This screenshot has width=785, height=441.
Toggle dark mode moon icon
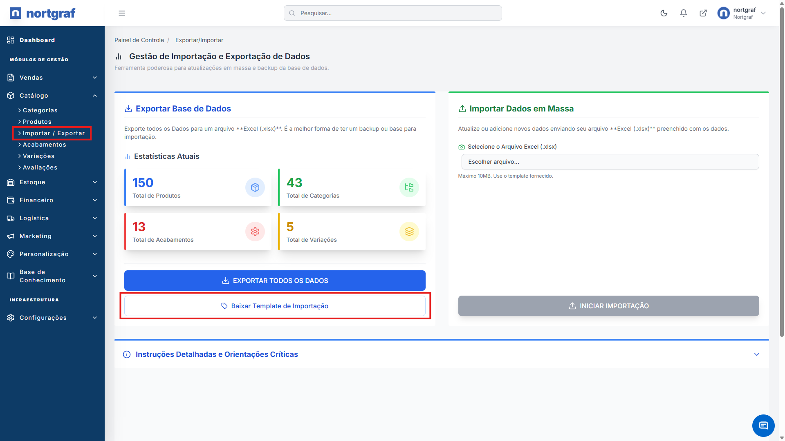(x=664, y=13)
